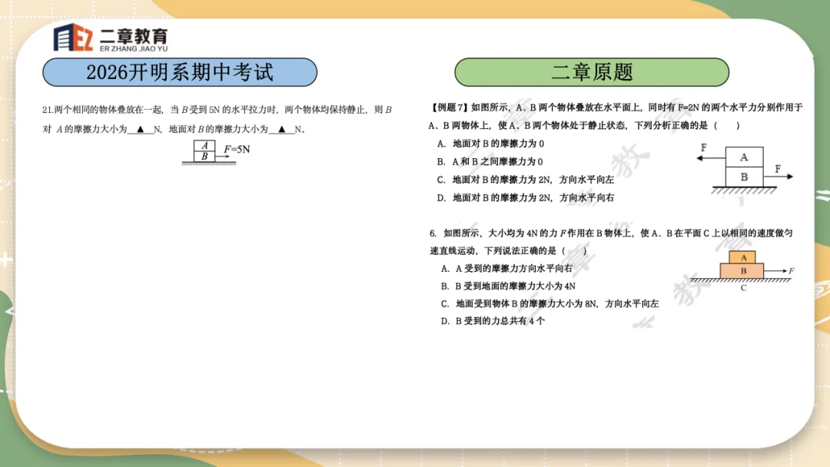The image size is (830, 467).
Task: Switch to the 二章原题 section
Action: tap(593, 71)
